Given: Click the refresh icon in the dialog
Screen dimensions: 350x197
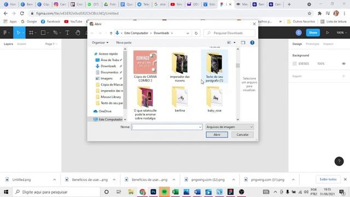Looking at the screenshot, I should click(196, 33).
